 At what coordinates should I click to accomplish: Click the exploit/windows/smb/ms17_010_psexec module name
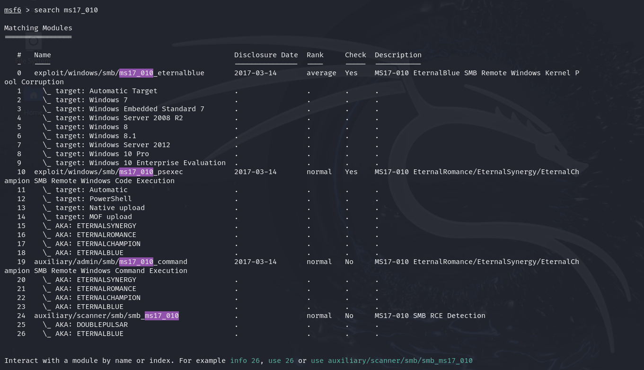pyautogui.click(x=108, y=172)
